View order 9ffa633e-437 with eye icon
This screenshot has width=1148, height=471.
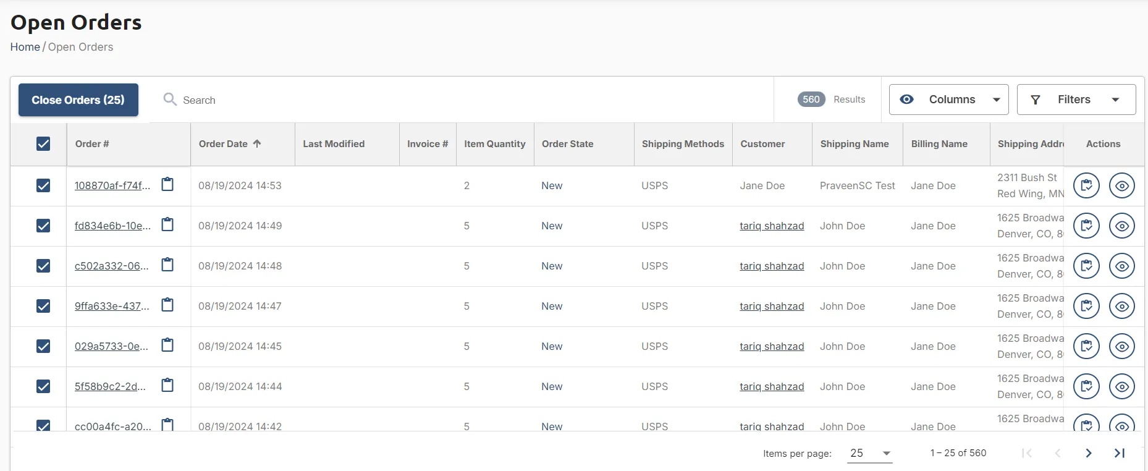point(1122,306)
